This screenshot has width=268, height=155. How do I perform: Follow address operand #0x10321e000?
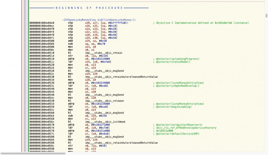coord(100,131)
